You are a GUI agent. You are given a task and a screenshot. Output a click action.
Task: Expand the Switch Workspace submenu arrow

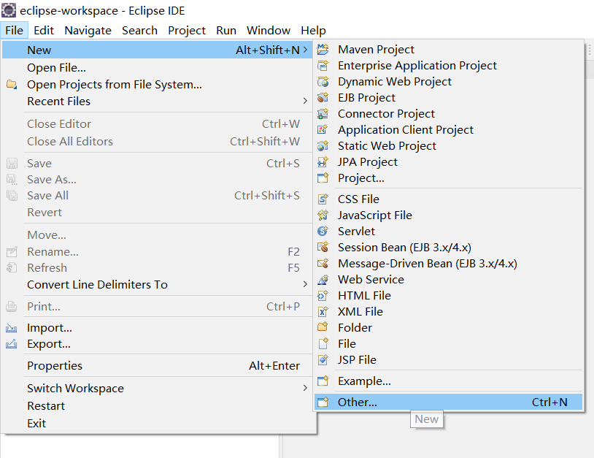305,388
